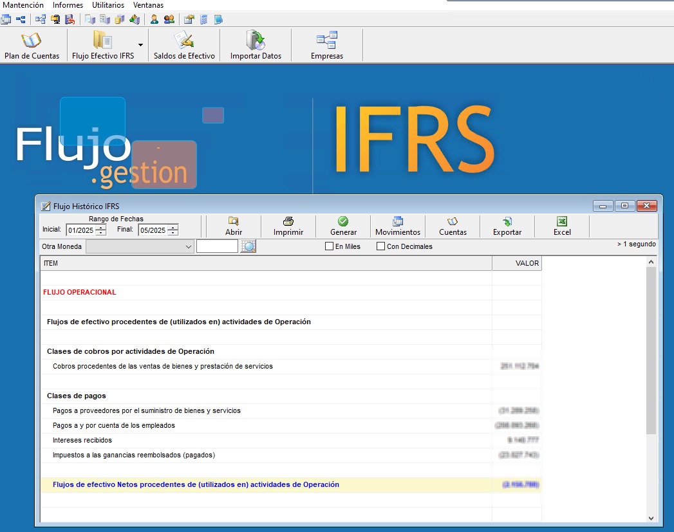Open the Mantención menu

pos(23,5)
